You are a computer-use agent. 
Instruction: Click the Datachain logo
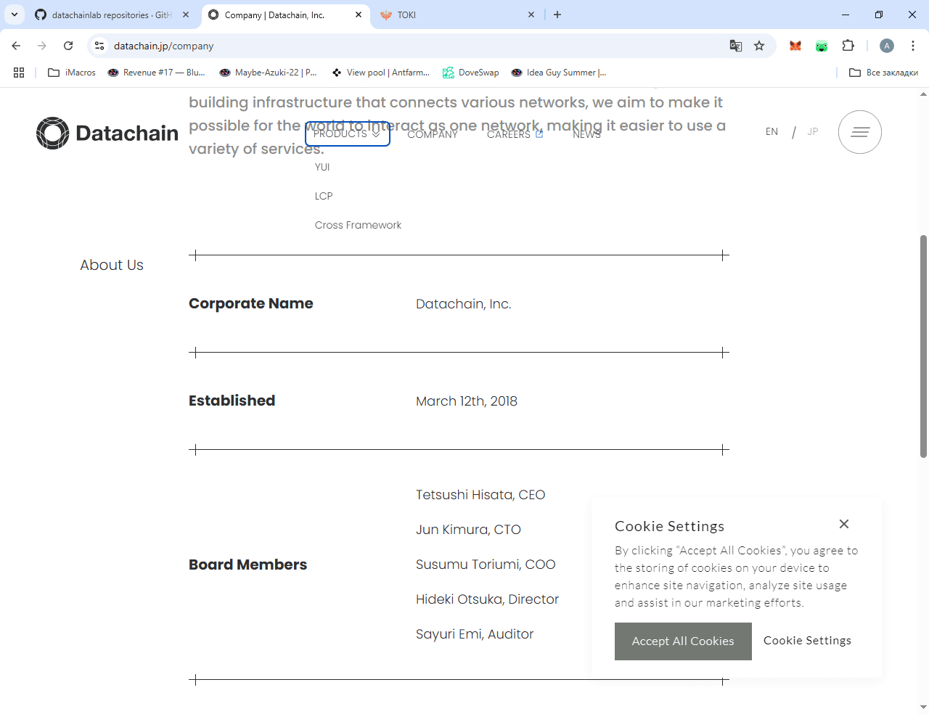coord(107,133)
